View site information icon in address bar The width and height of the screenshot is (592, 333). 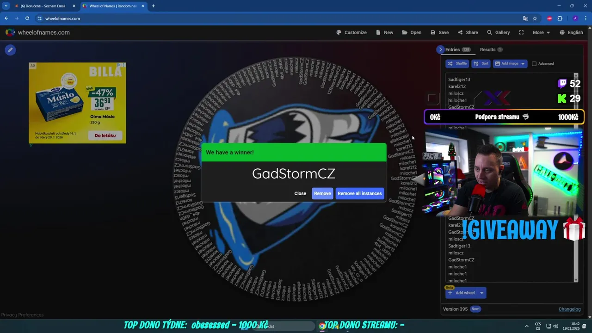click(x=40, y=18)
